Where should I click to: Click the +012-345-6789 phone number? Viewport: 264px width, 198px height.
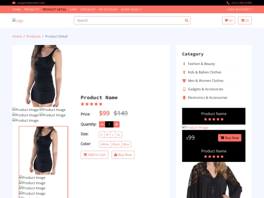(242, 3)
